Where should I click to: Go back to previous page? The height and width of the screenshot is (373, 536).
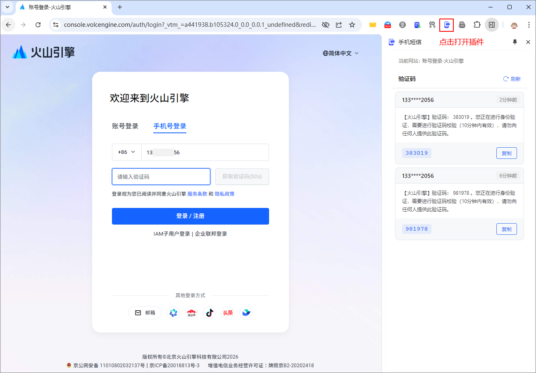point(8,25)
